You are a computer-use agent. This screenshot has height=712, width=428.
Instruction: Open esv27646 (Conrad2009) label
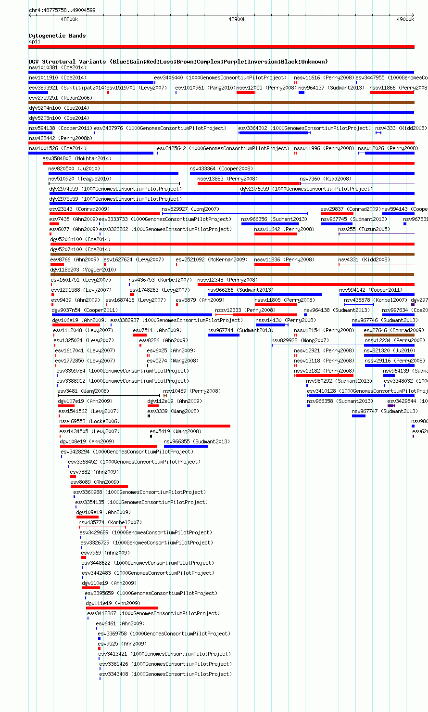[394, 331]
